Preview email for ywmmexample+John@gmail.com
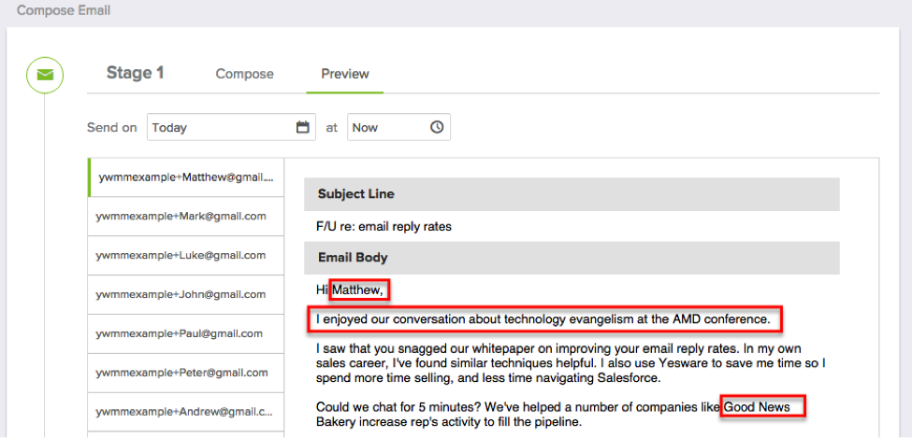Viewport: 912px width, 438px height. click(186, 294)
